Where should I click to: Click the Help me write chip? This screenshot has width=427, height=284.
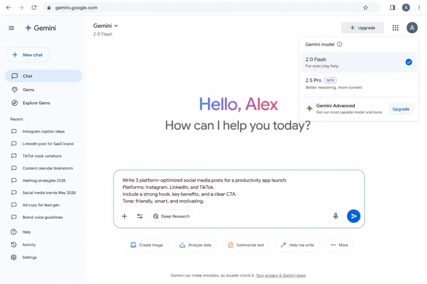click(x=297, y=245)
